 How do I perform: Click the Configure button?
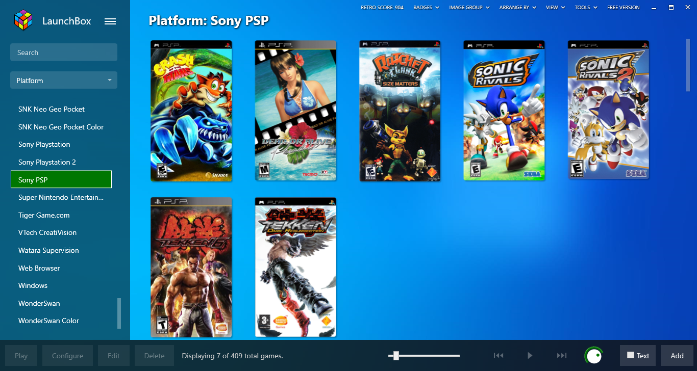click(x=67, y=356)
